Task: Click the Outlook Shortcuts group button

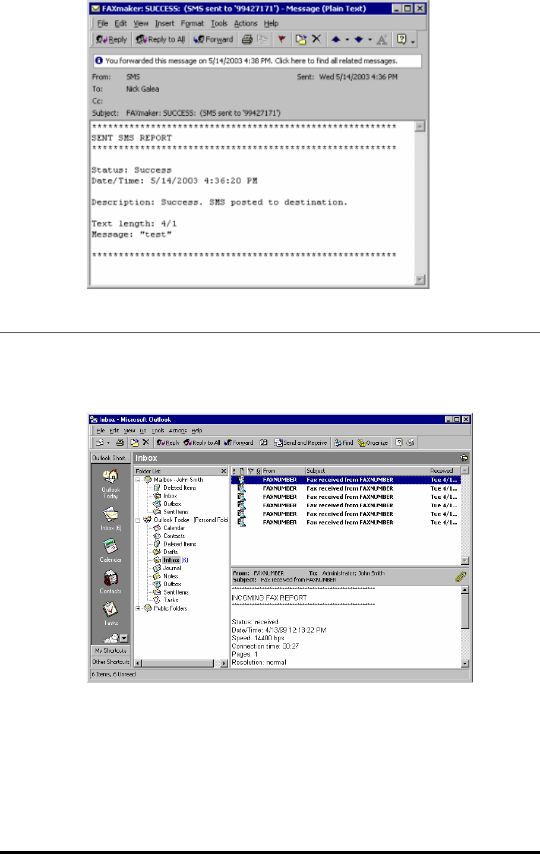Action: 110,458
